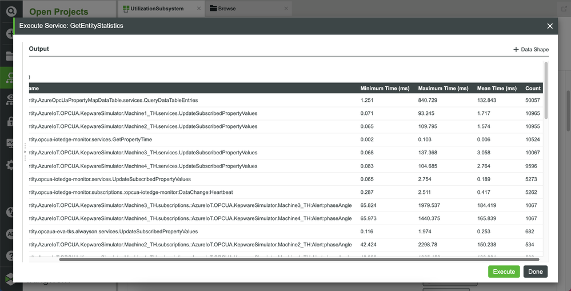
Task: Close the Browse tab
Action: pyautogui.click(x=286, y=9)
